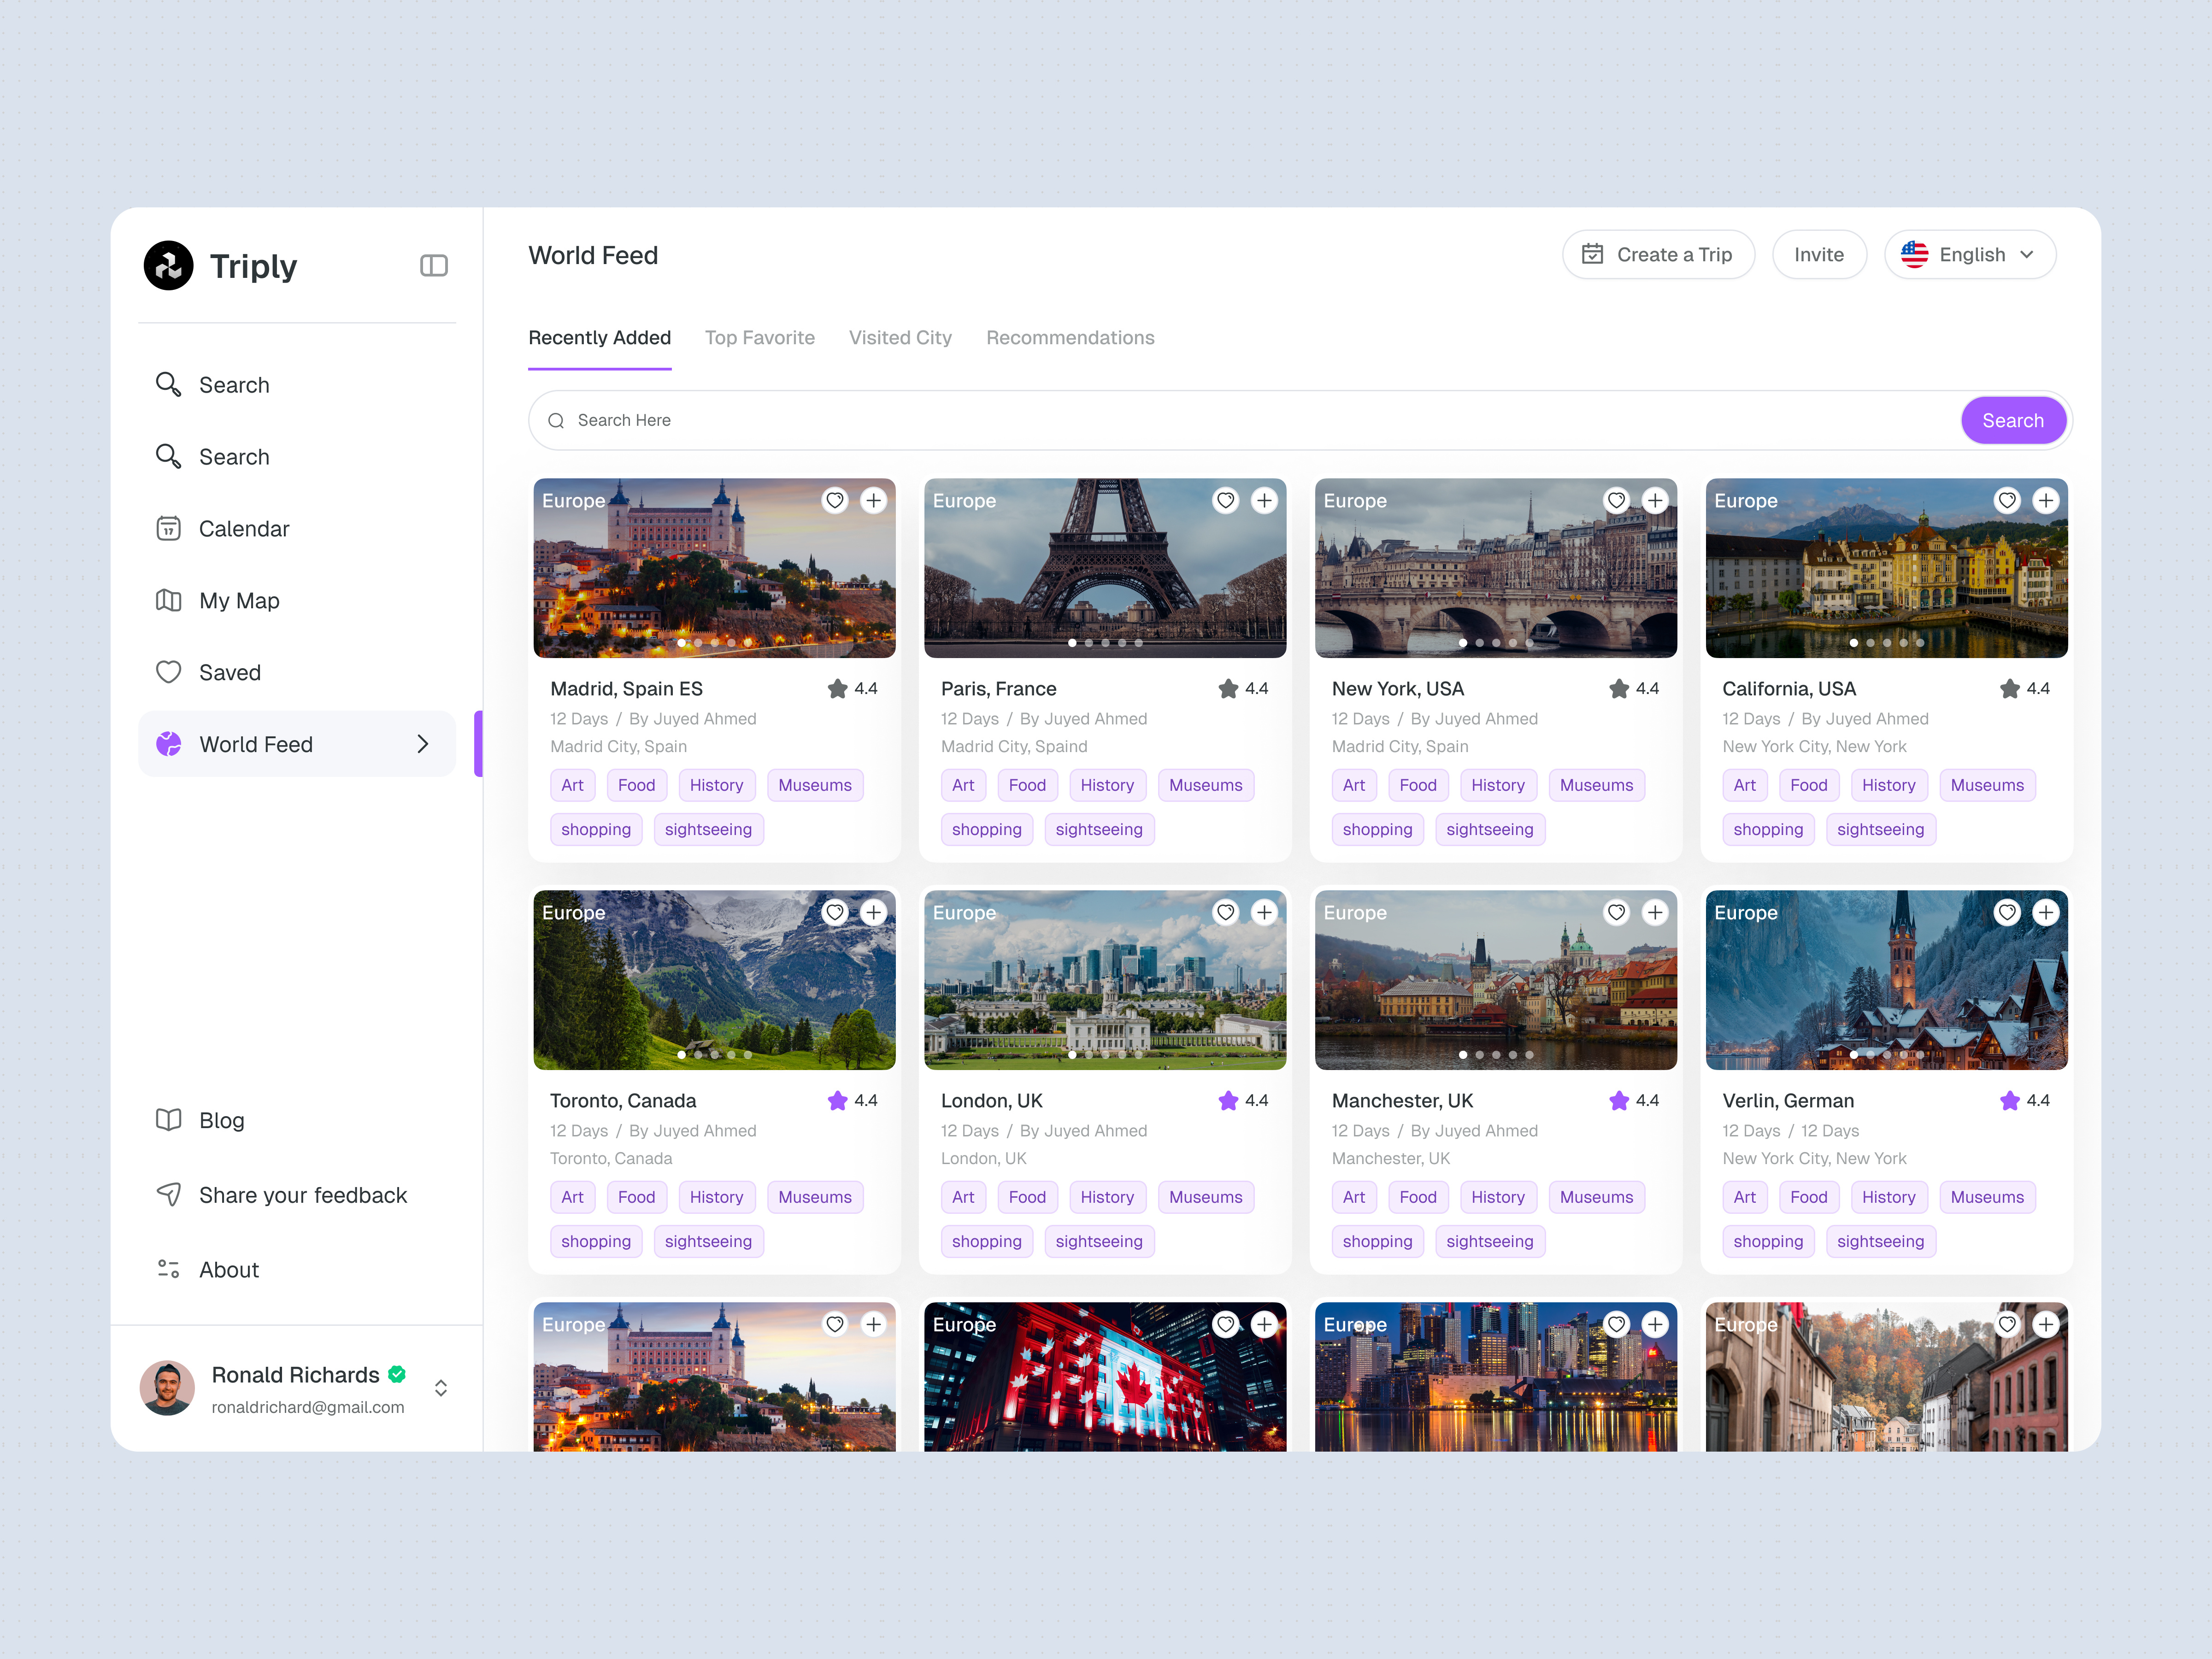
Task: Expand the Ronald Richards account switcher
Action: click(441, 1388)
